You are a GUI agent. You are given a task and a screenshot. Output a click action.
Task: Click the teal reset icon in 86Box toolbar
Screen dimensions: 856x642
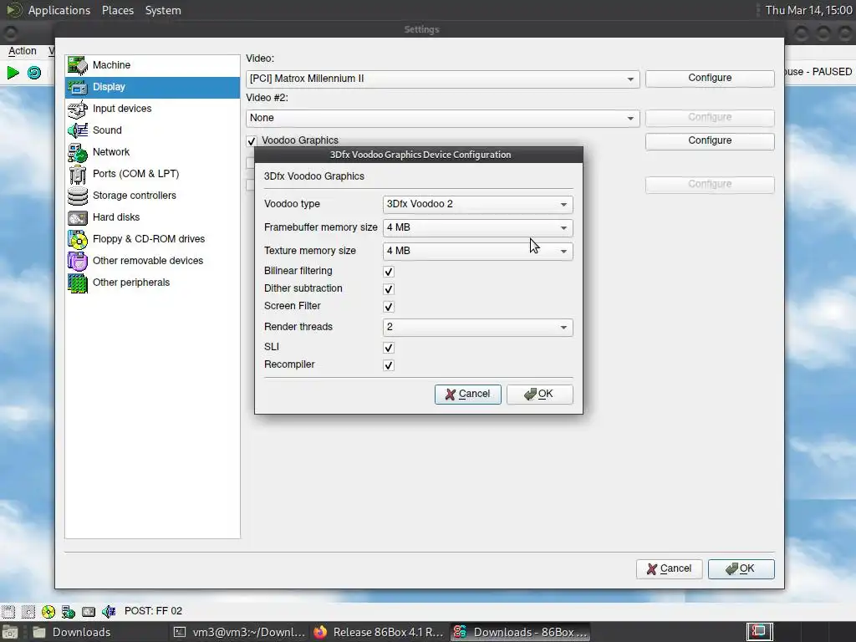tap(34, 72)
